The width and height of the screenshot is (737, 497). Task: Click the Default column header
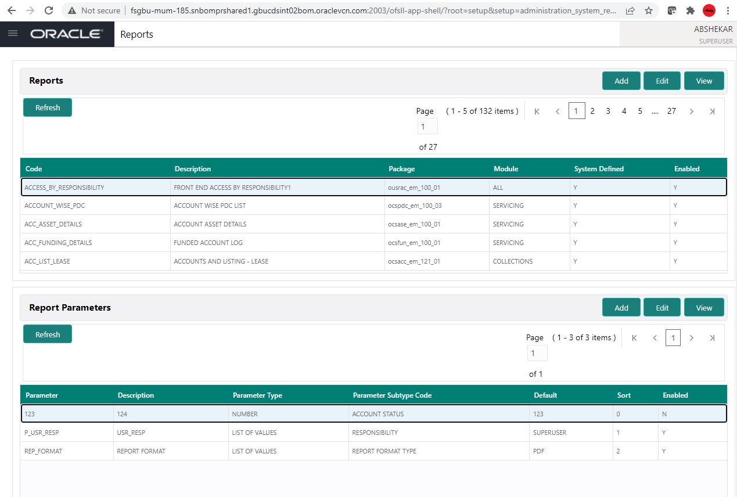click(545, 395)
